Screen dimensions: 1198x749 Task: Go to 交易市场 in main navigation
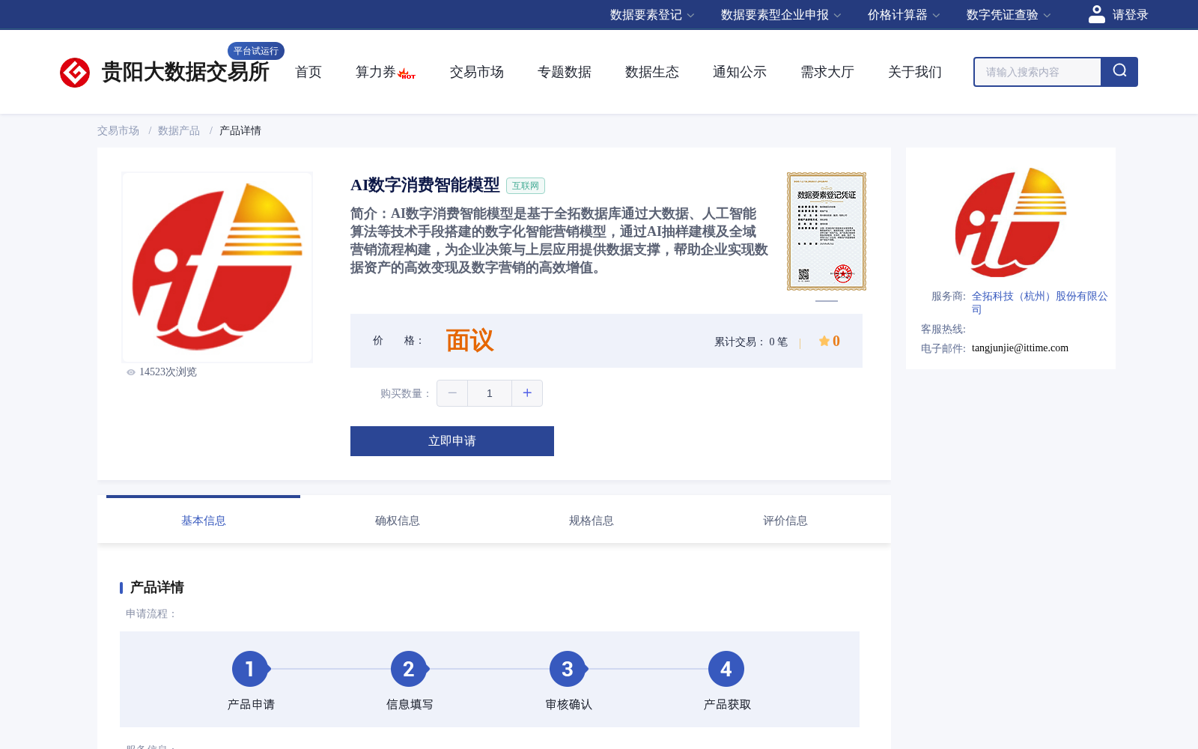[x=477, y=72]
